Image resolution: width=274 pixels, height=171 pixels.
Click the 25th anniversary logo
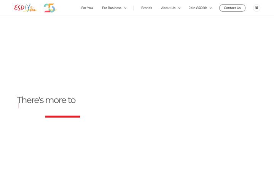coord(50,8)
